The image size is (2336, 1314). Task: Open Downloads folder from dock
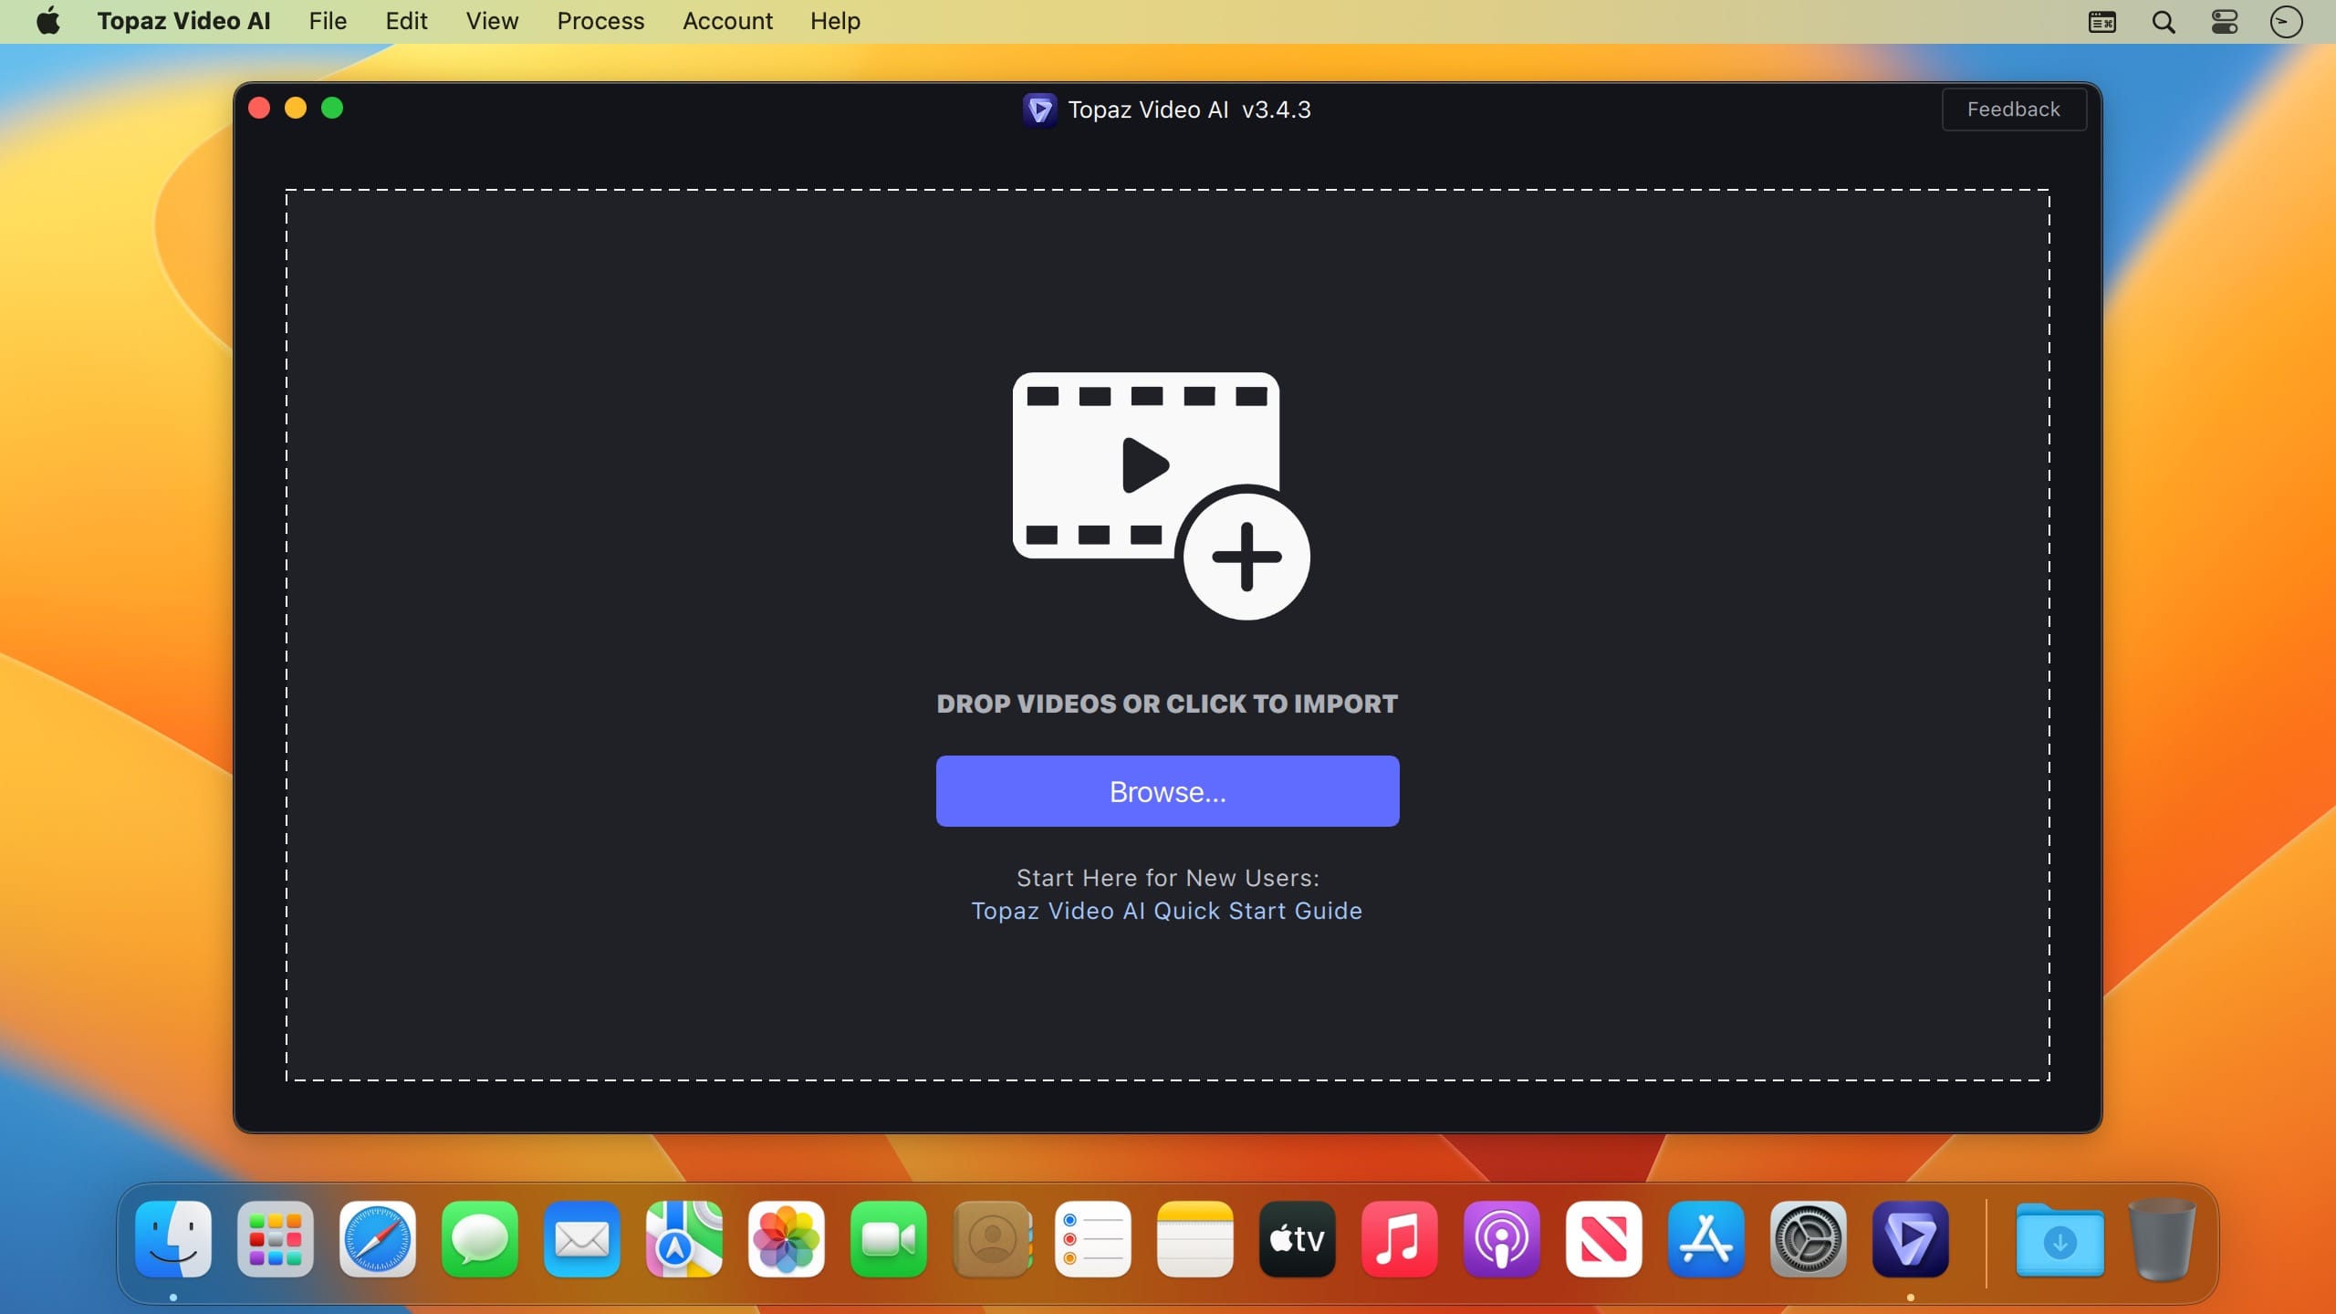[x=2060, y=1238]
